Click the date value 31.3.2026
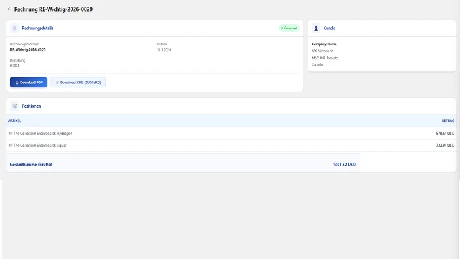Screen dimensions: 460x259 click(x=164, y=50)
